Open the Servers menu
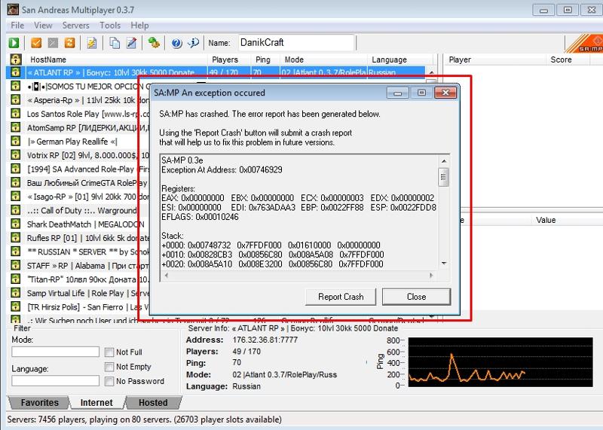This screenshot has height=430, width=603. (x=76, y=25)
